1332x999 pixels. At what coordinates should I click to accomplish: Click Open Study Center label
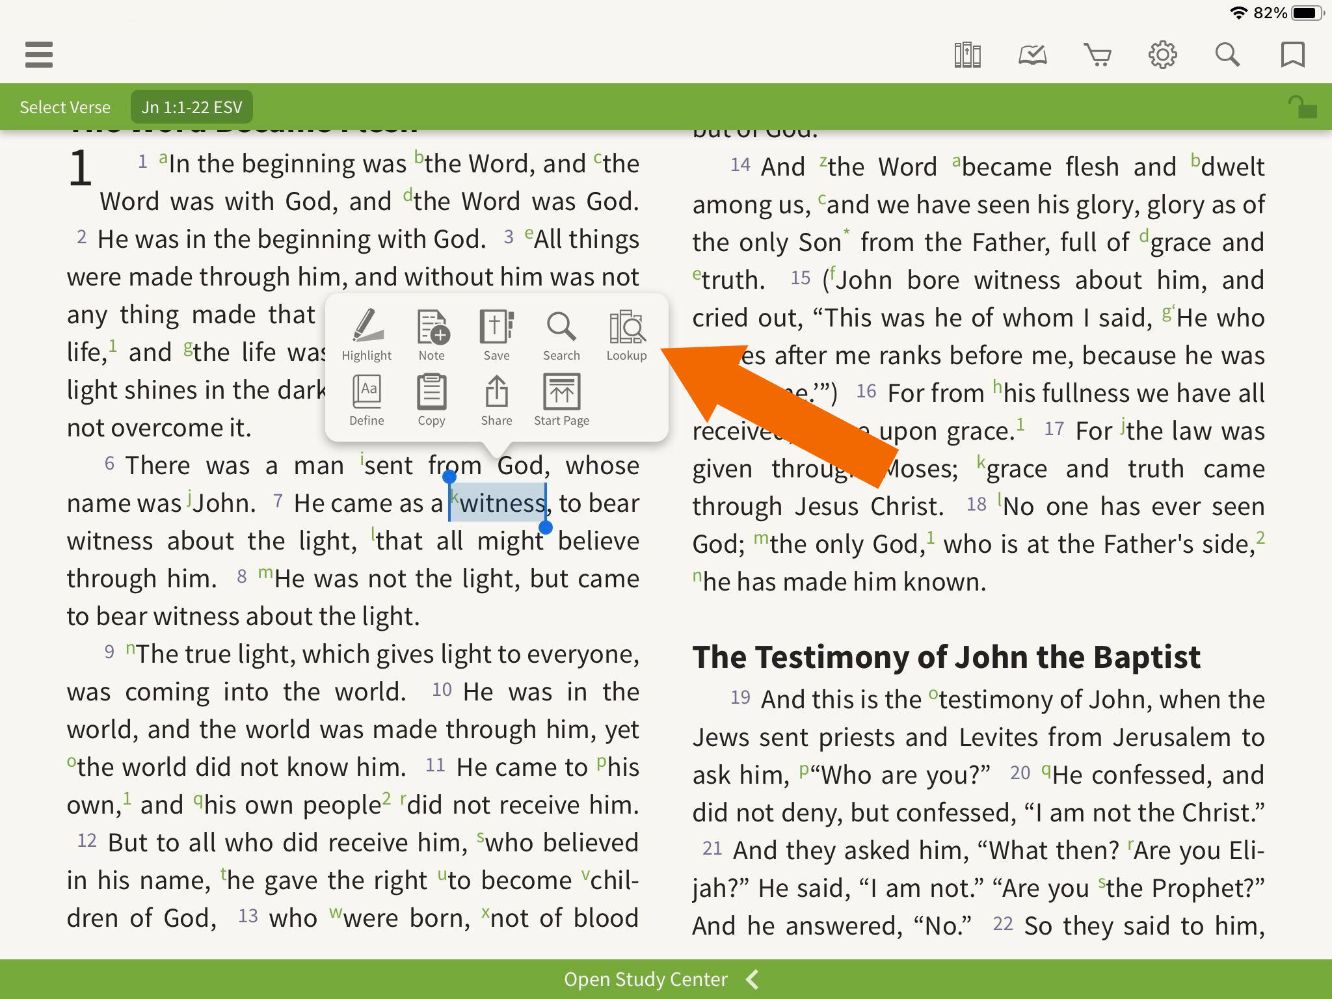[645, 979]
